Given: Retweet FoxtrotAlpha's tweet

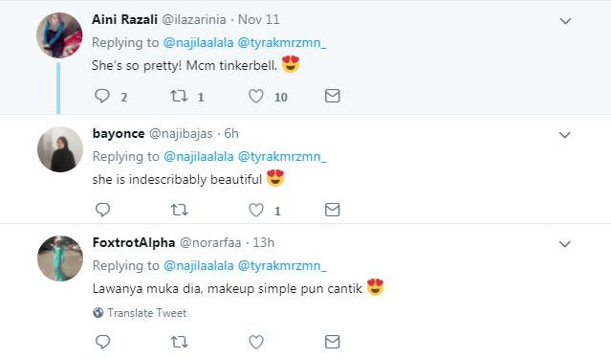Looking at the screenshot, I should pyautogui.click(x=179, y=342).
